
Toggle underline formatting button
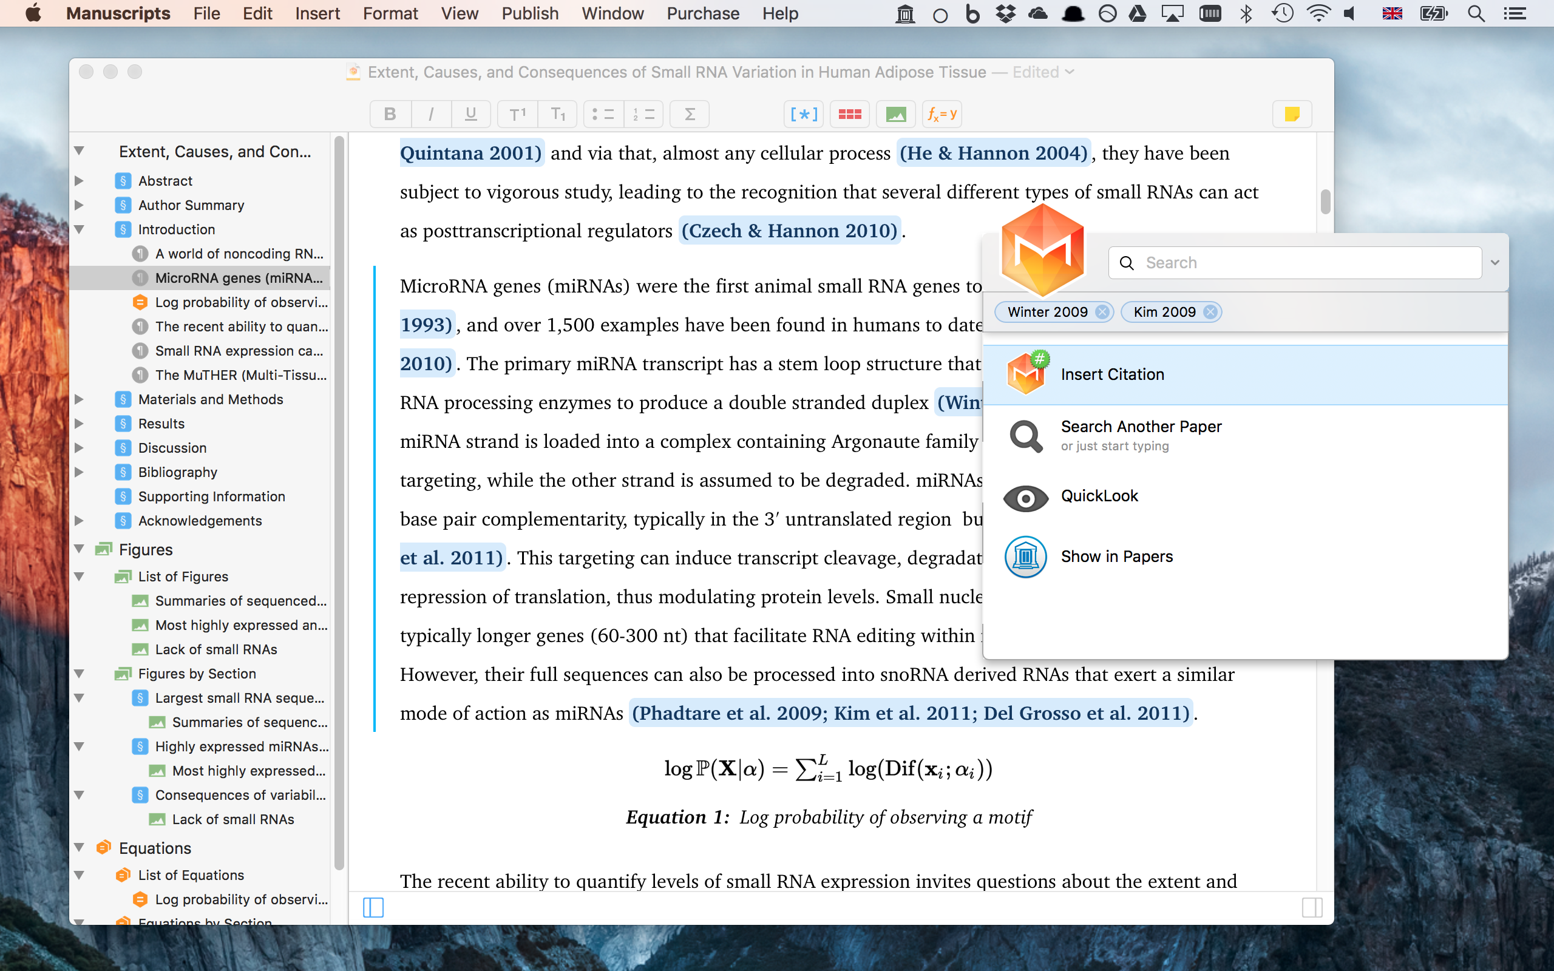(470, 114)
